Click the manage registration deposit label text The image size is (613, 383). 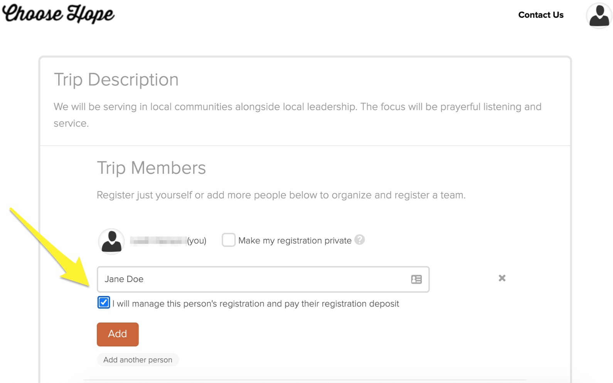pyautogui.click(x=256, y=304)
